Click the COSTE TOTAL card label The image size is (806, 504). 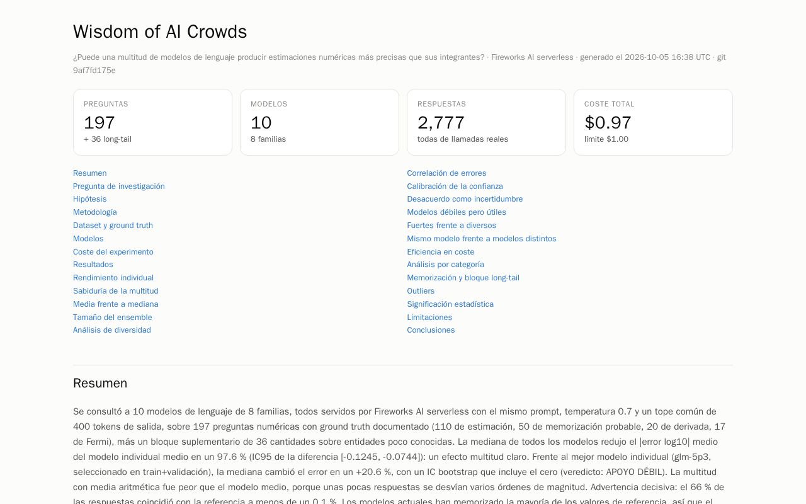[x=610, y=104]
